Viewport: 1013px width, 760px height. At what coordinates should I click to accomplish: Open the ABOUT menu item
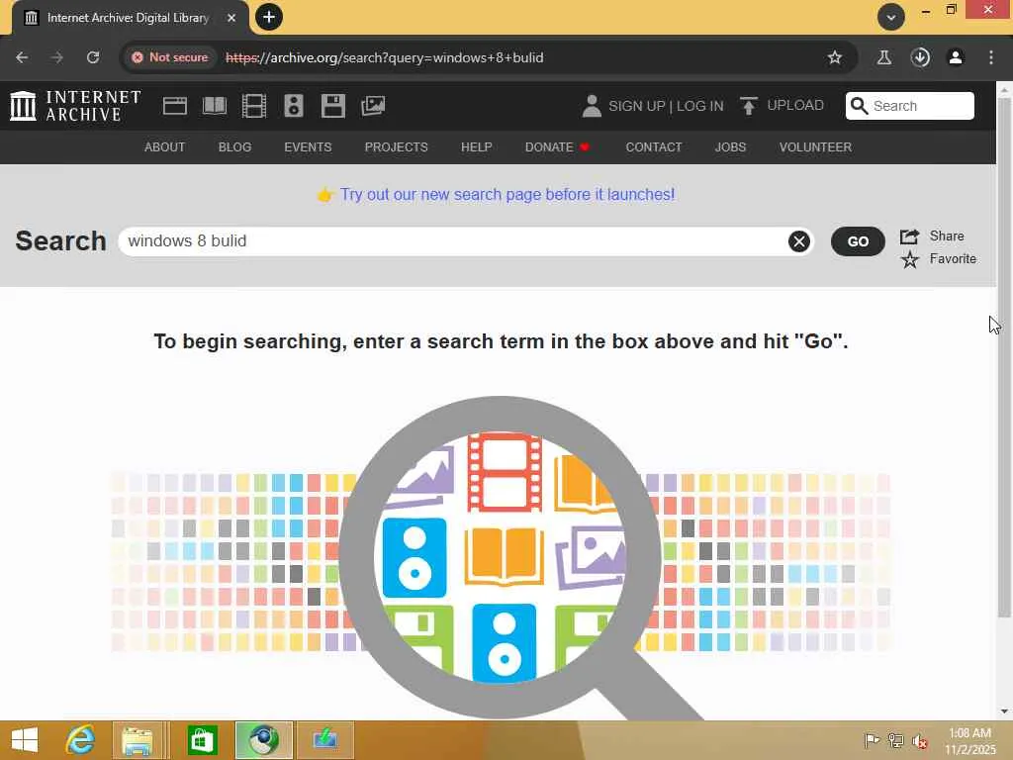(164, 147)
